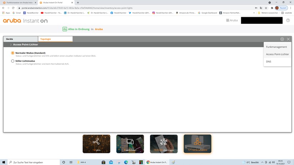Open the inventory tile showing Gerät online
294x165 pixels.
(x=197, y=144)
